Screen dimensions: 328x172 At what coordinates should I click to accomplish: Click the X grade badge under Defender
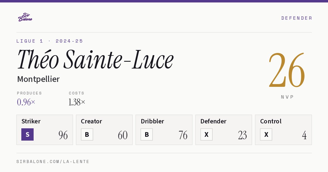click(x=206, y=134)
